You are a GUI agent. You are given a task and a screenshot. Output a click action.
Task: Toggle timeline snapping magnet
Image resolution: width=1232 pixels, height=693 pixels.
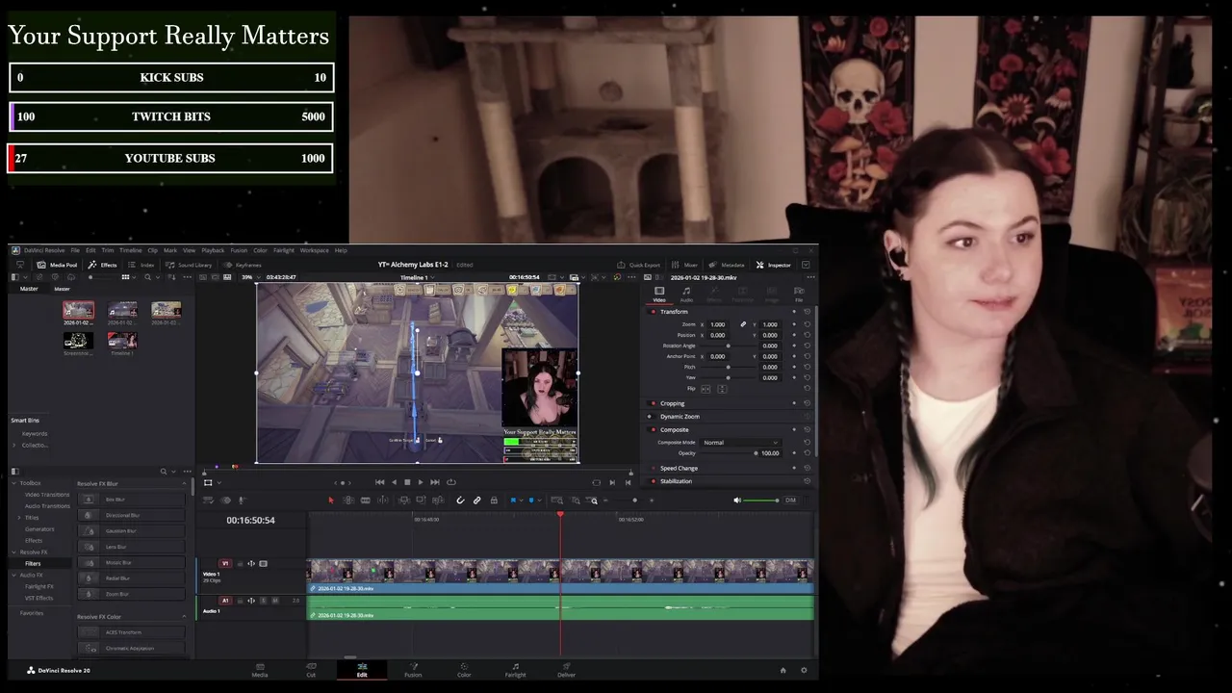tap(460, 500)
